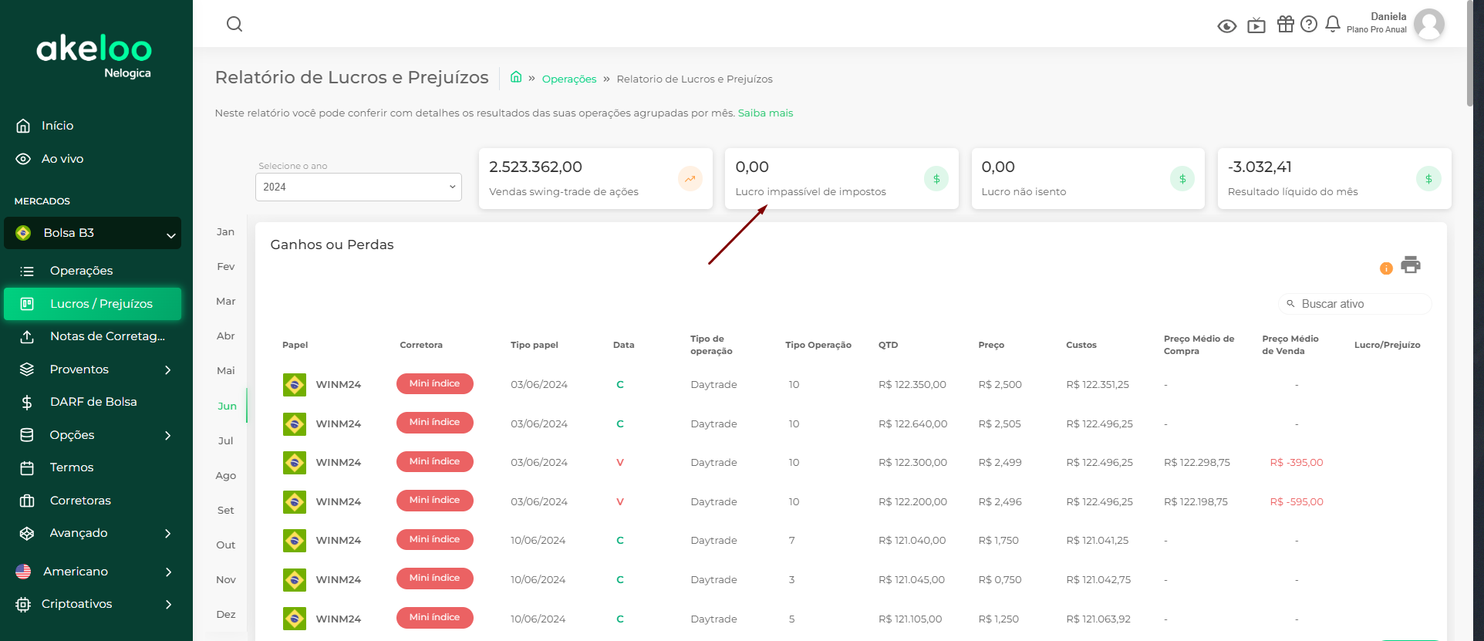Select the Ago month tab
This screenshot has width=1484, height=641.
coord(226,475)
